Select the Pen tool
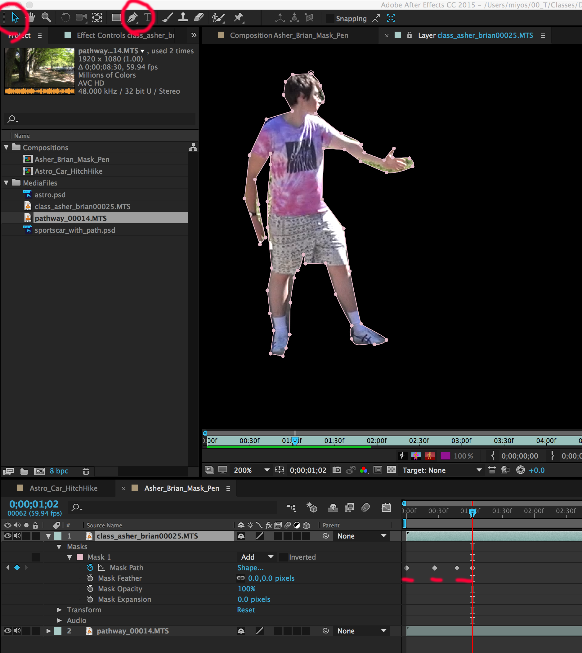582x653 pixels. point(132,18)
